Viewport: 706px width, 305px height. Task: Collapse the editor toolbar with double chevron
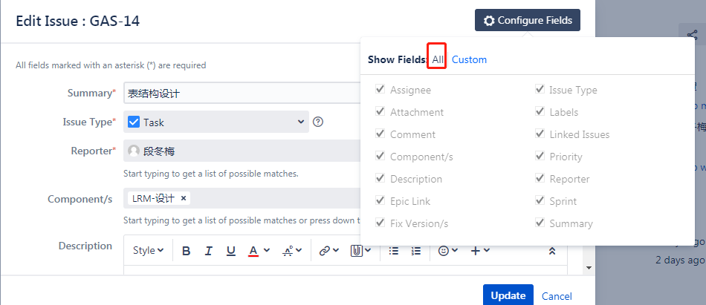click(551, 251)
